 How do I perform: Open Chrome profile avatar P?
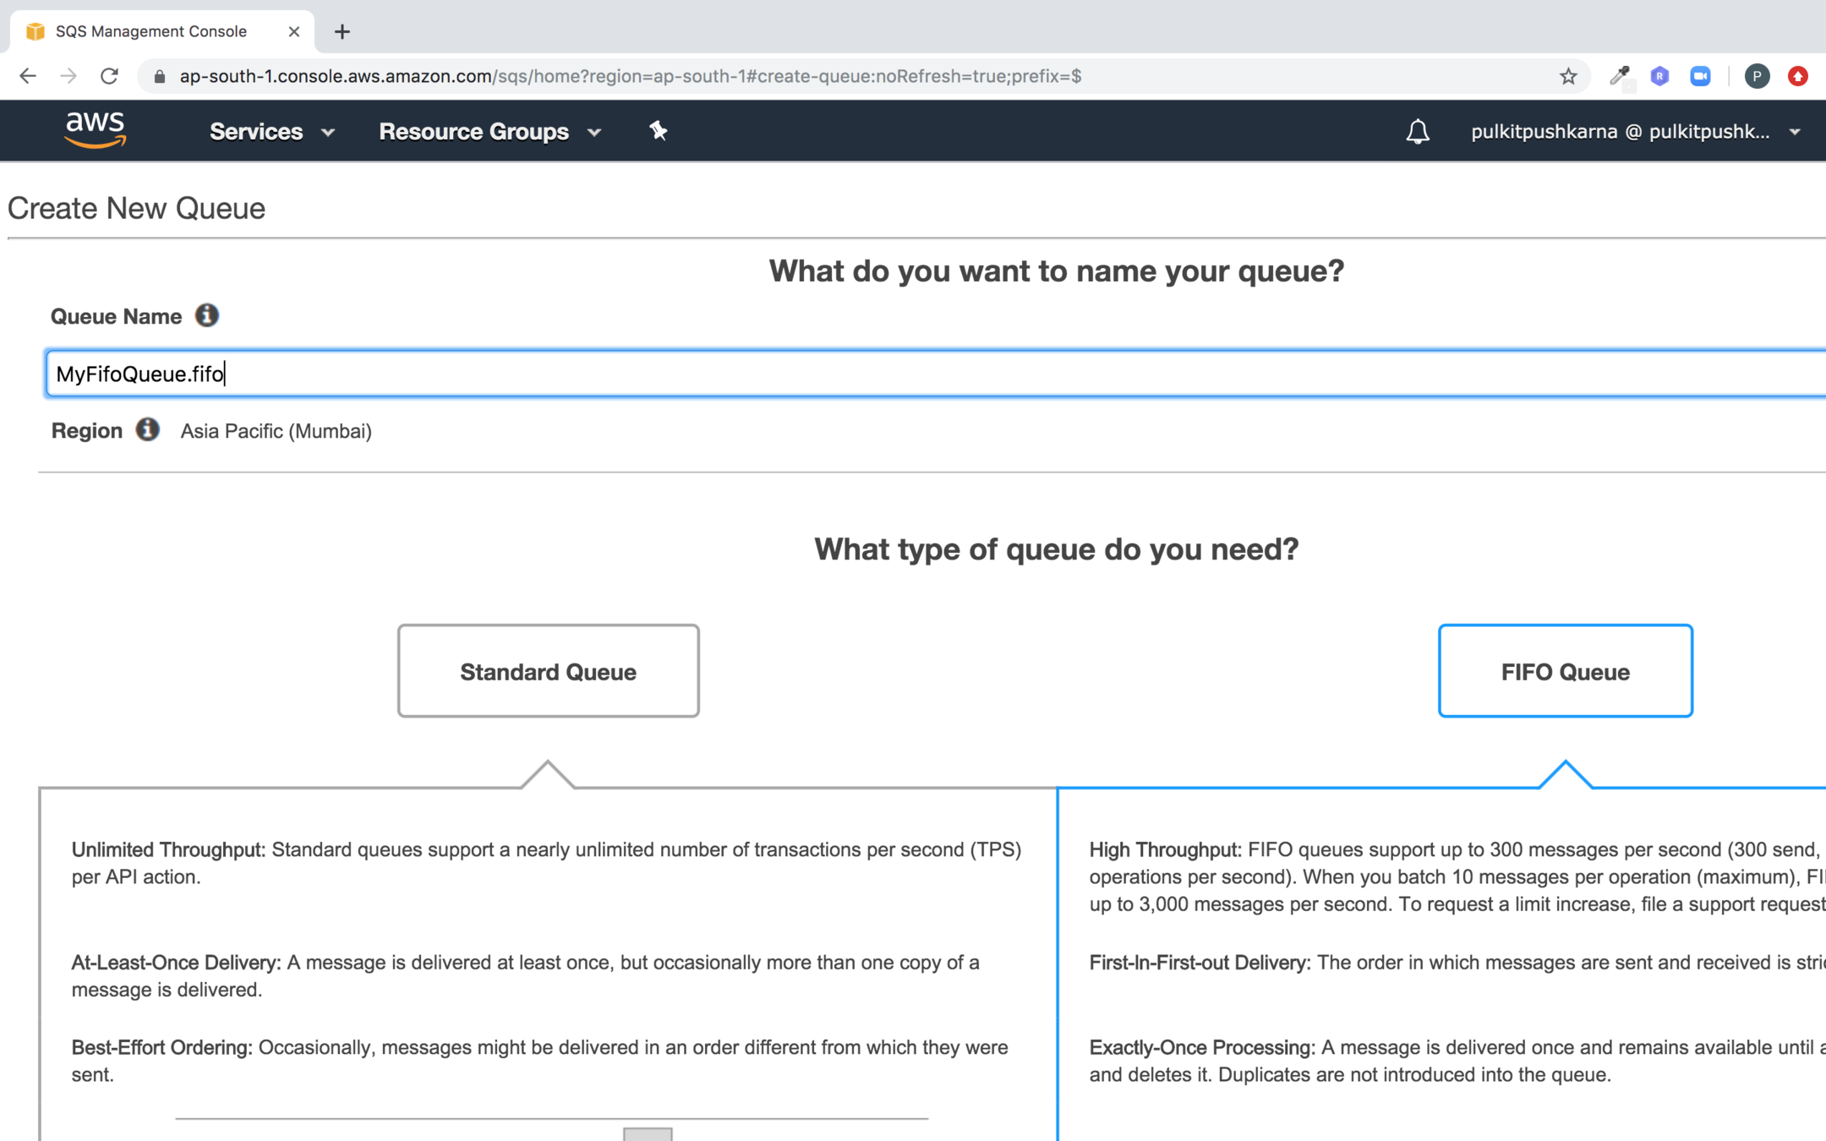click(1757, 76)
